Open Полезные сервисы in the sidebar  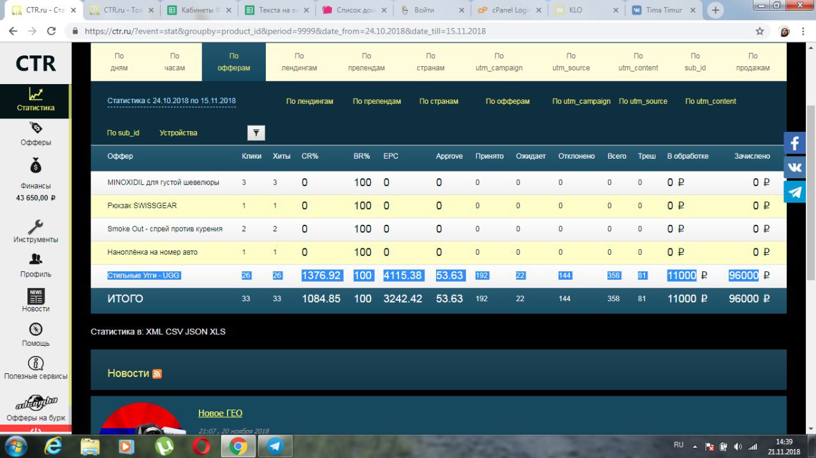(36, 369)
